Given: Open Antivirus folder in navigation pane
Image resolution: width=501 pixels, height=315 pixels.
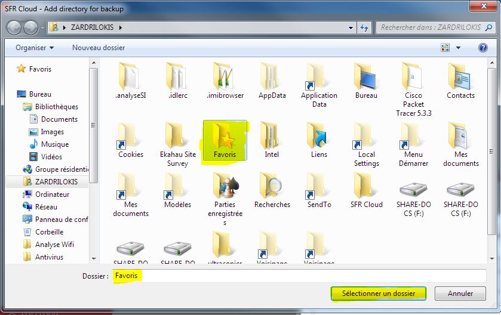Looking at the screenshot, I should pos(44,257).
